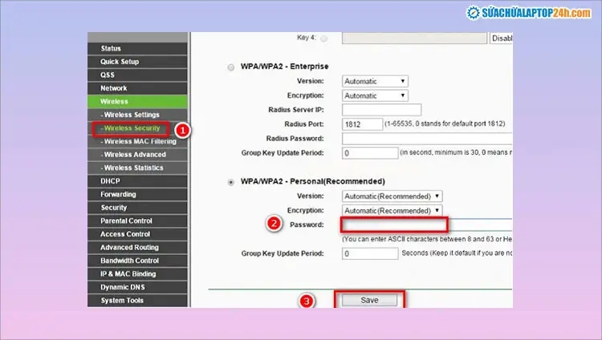Click the suachualaptop24h.com logo
Viewport: 602px width, 340px height.
coord(529,13)
